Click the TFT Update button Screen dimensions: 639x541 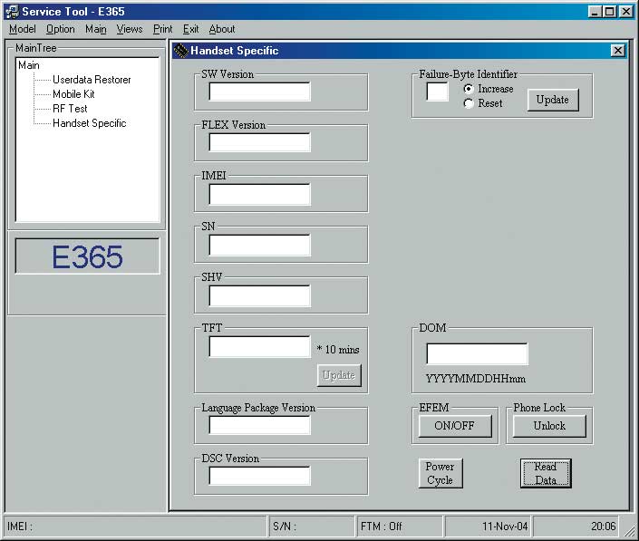click(339, 375)
